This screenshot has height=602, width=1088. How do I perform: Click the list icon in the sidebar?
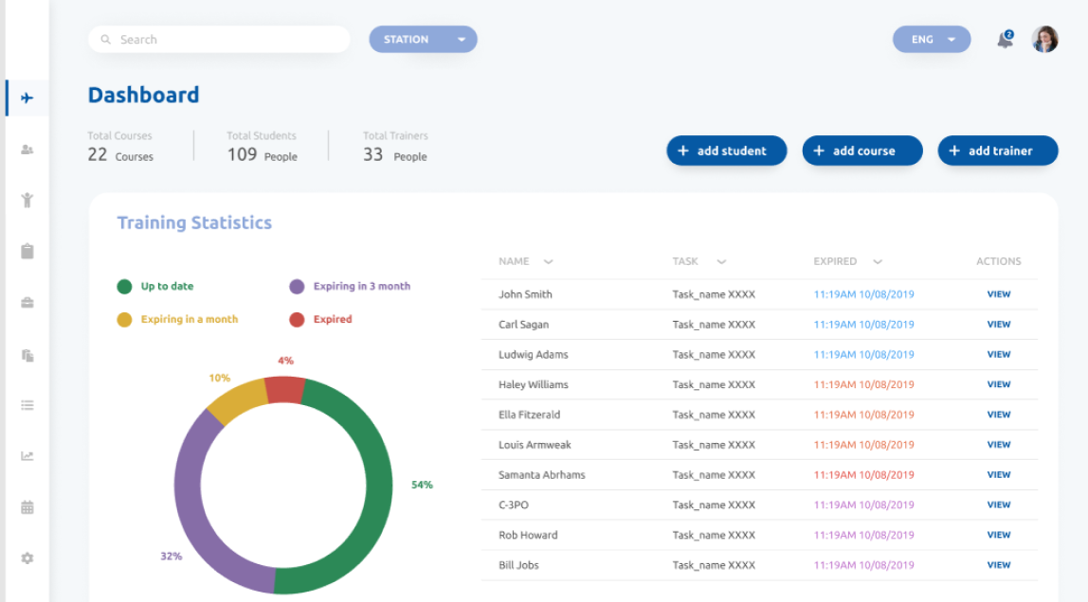27,404
